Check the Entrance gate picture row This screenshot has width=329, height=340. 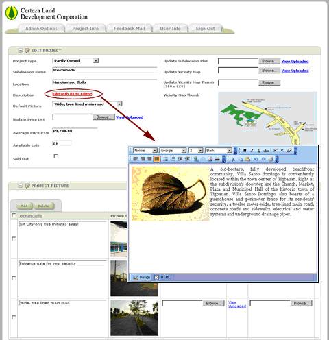[x=14, y=278]
